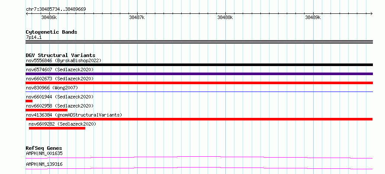Click the right arrowhead of the ruler
Screen dimensions: 385x174
point(372,13)
